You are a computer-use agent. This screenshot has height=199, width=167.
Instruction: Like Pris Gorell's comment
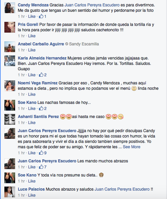coord(32,36)
